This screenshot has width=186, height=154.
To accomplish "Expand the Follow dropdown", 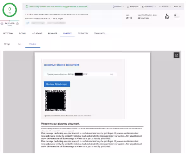I will coord(118,7).
